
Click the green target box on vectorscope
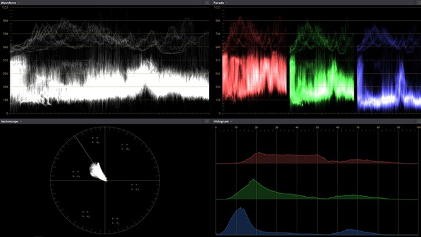85,214
